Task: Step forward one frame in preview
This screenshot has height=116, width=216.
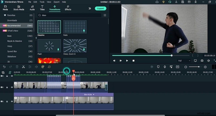Action: [120, 61]
